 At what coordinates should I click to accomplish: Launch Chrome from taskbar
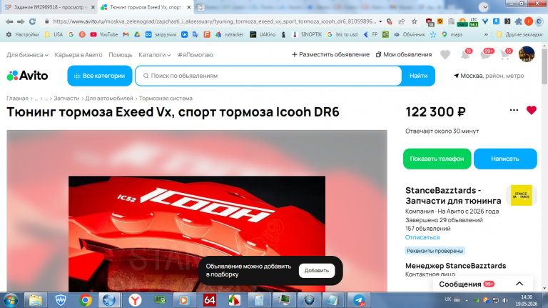coord(85,300)
